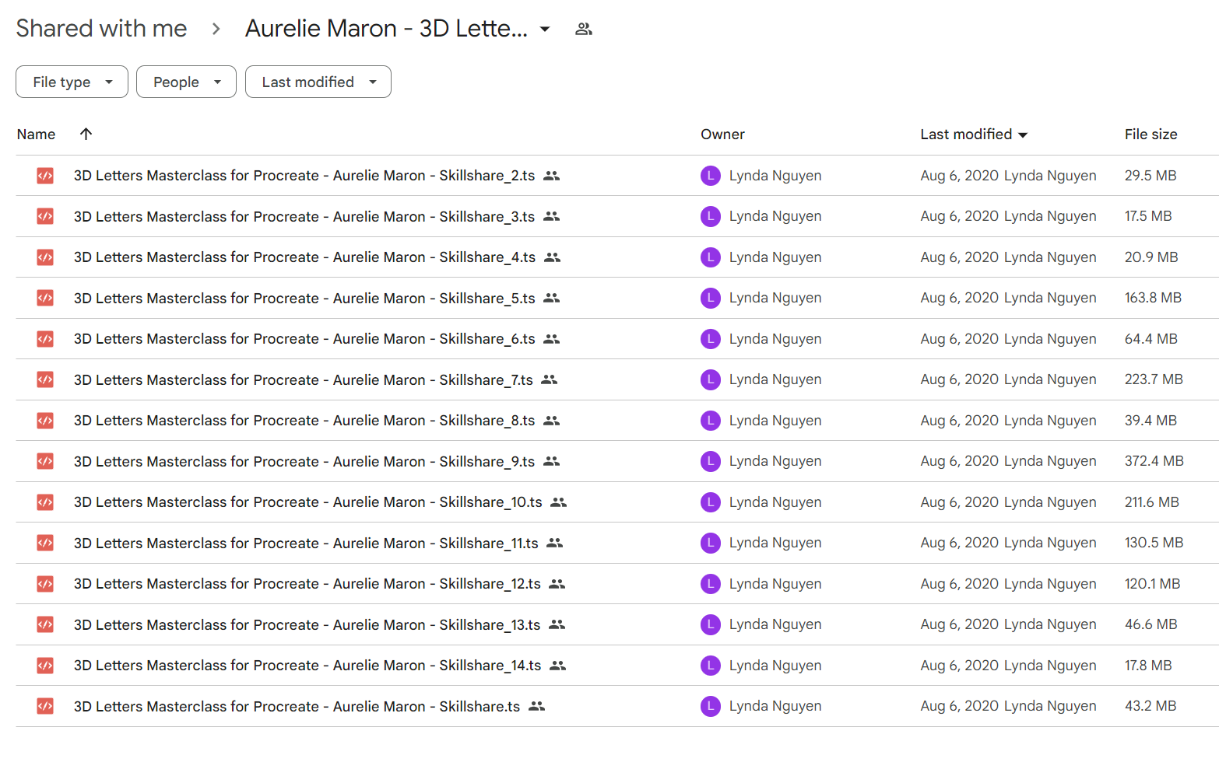1219x783 pixels.
Task: Click the shared icon beside Skillshare.ts
Action: coord(537,706)
